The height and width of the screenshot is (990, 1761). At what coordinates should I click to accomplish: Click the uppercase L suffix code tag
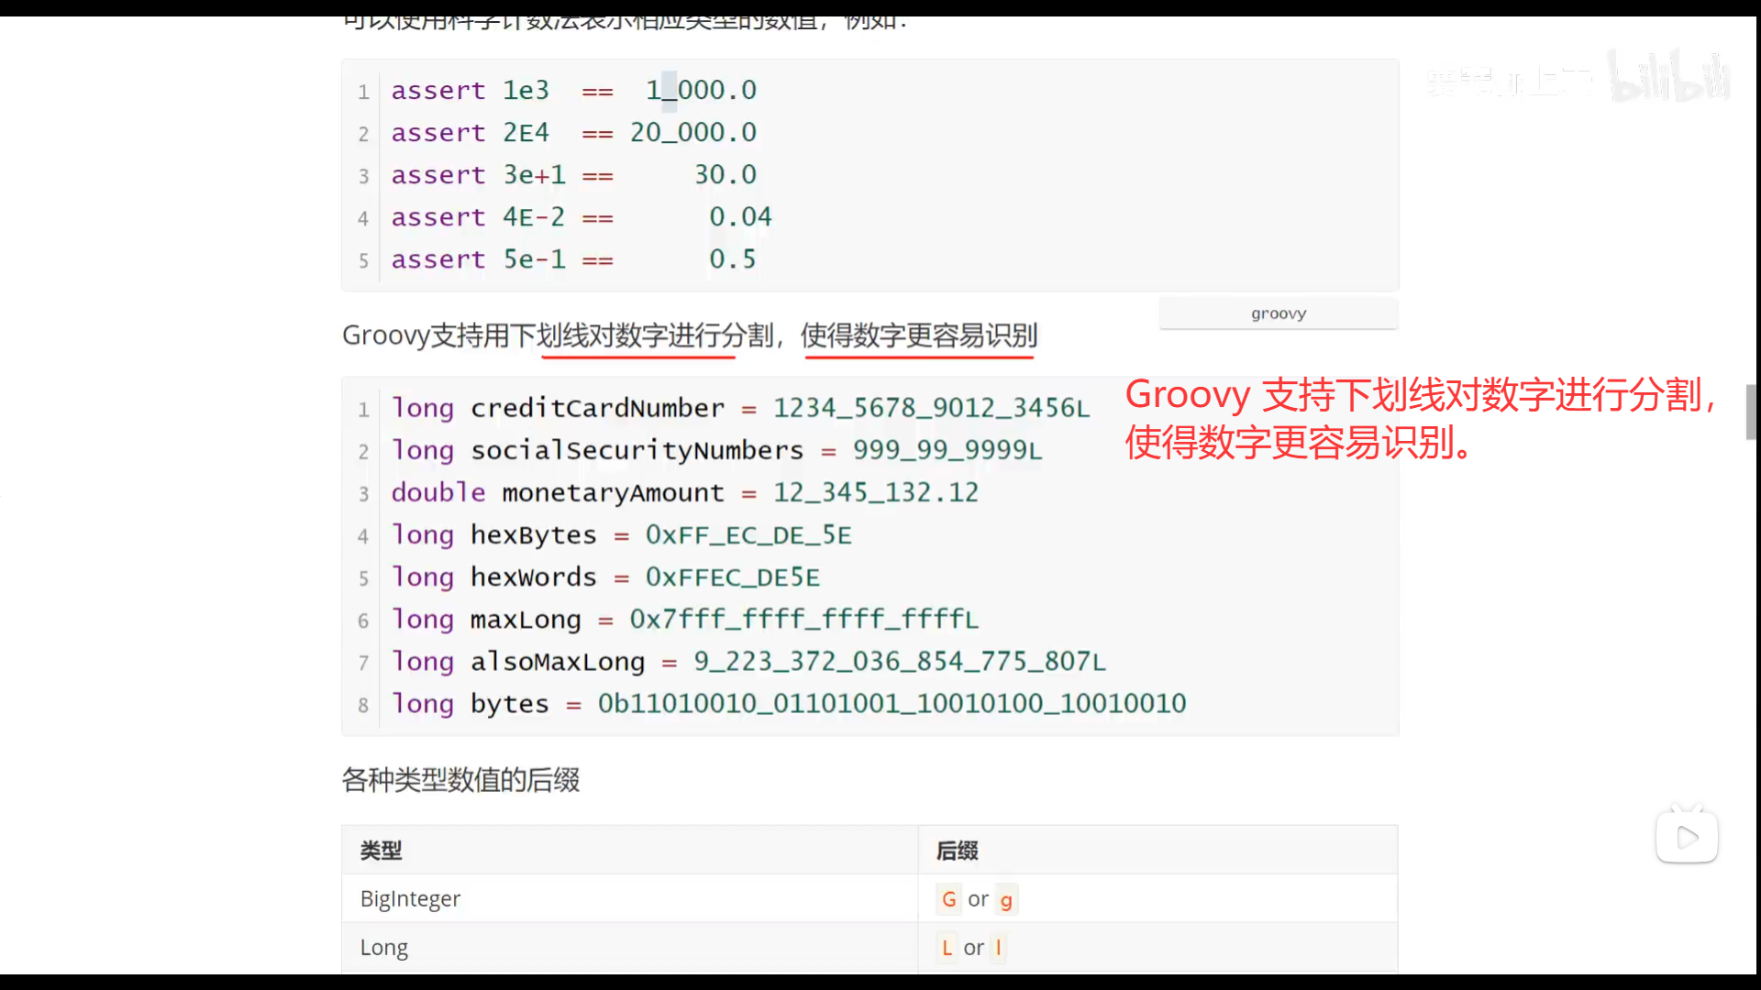[947, 948]
